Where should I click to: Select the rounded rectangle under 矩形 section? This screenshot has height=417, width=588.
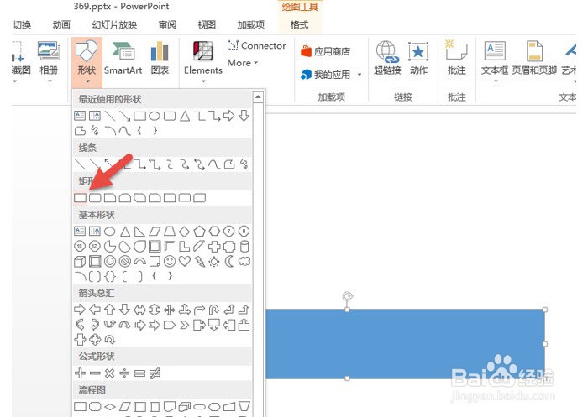(x=95, y=197)
